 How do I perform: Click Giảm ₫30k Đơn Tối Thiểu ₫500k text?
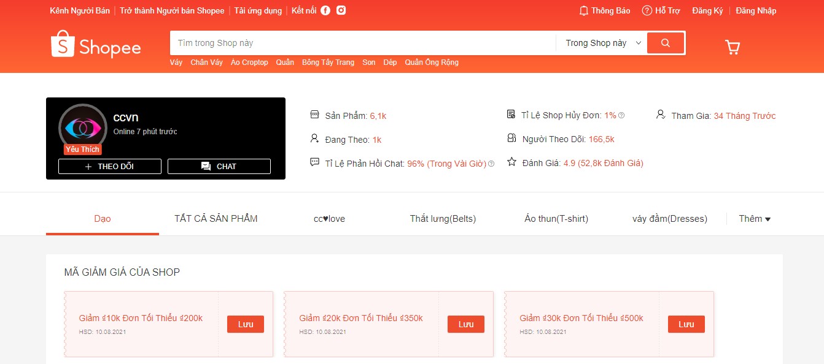coord(581,318)
